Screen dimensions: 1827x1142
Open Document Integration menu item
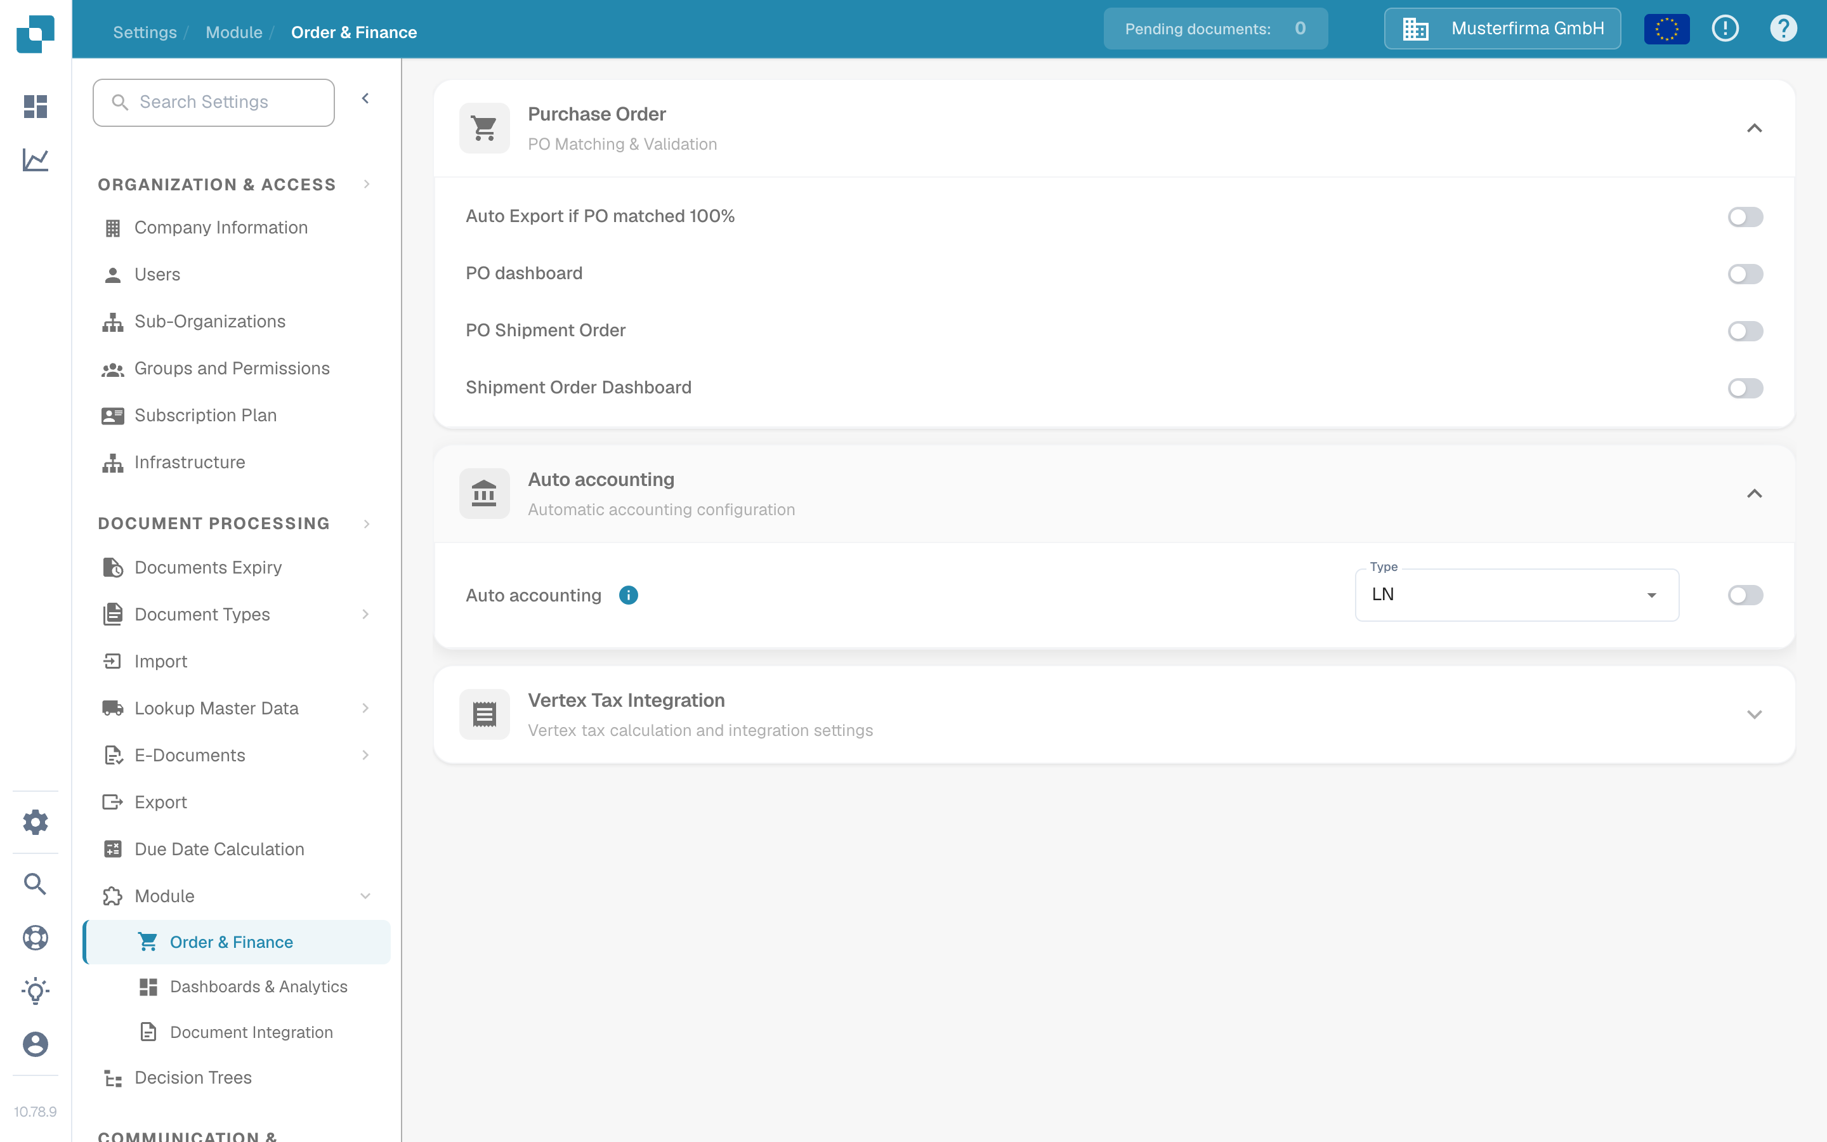[237, 1032]
